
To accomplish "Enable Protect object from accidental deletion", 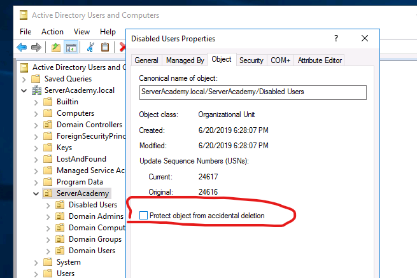I will (x=143, y=215).
